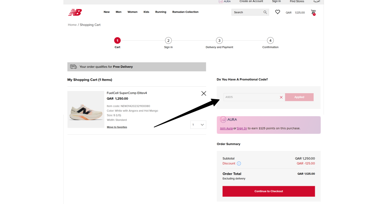This screenshot has width=387, height=204.
Task: Click the Discount QAR -125.00 value
Action: pyautogui.click(x=306, y=163)
